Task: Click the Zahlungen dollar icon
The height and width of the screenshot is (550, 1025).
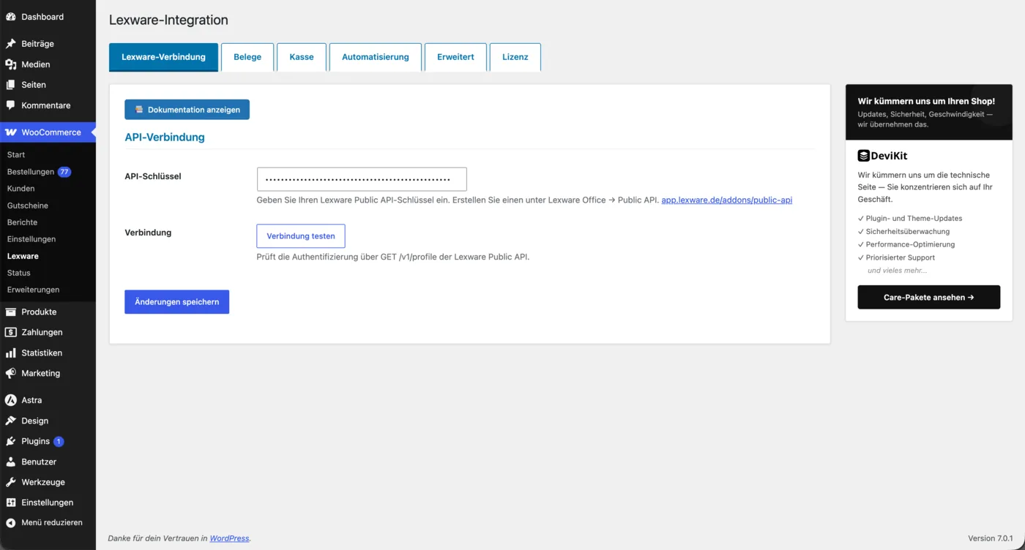Action: point(10,332)
